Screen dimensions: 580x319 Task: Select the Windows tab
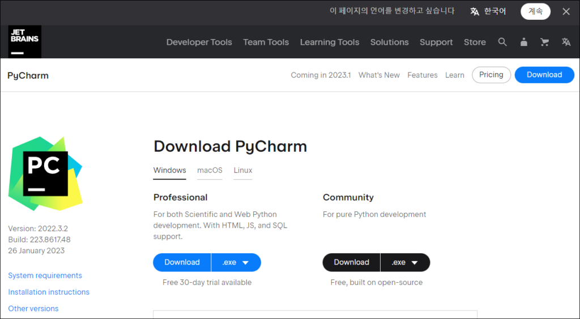pos(170,171)
